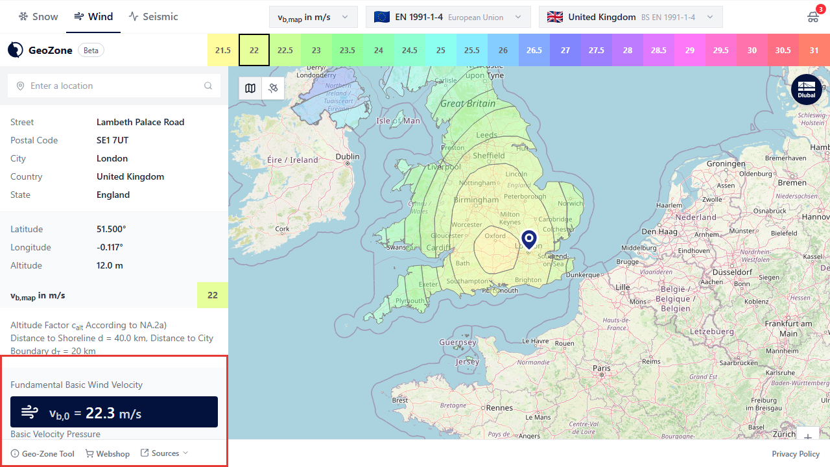Switch to the Snow tab
Screen dimensions: 830x467
tap(38, 17)
